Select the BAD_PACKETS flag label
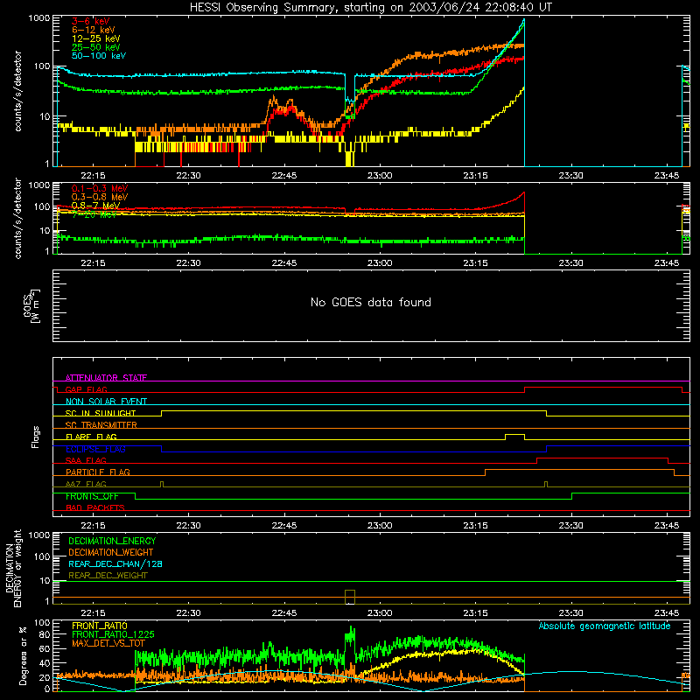This screenshot has width=700, height=700. point(95,507)
